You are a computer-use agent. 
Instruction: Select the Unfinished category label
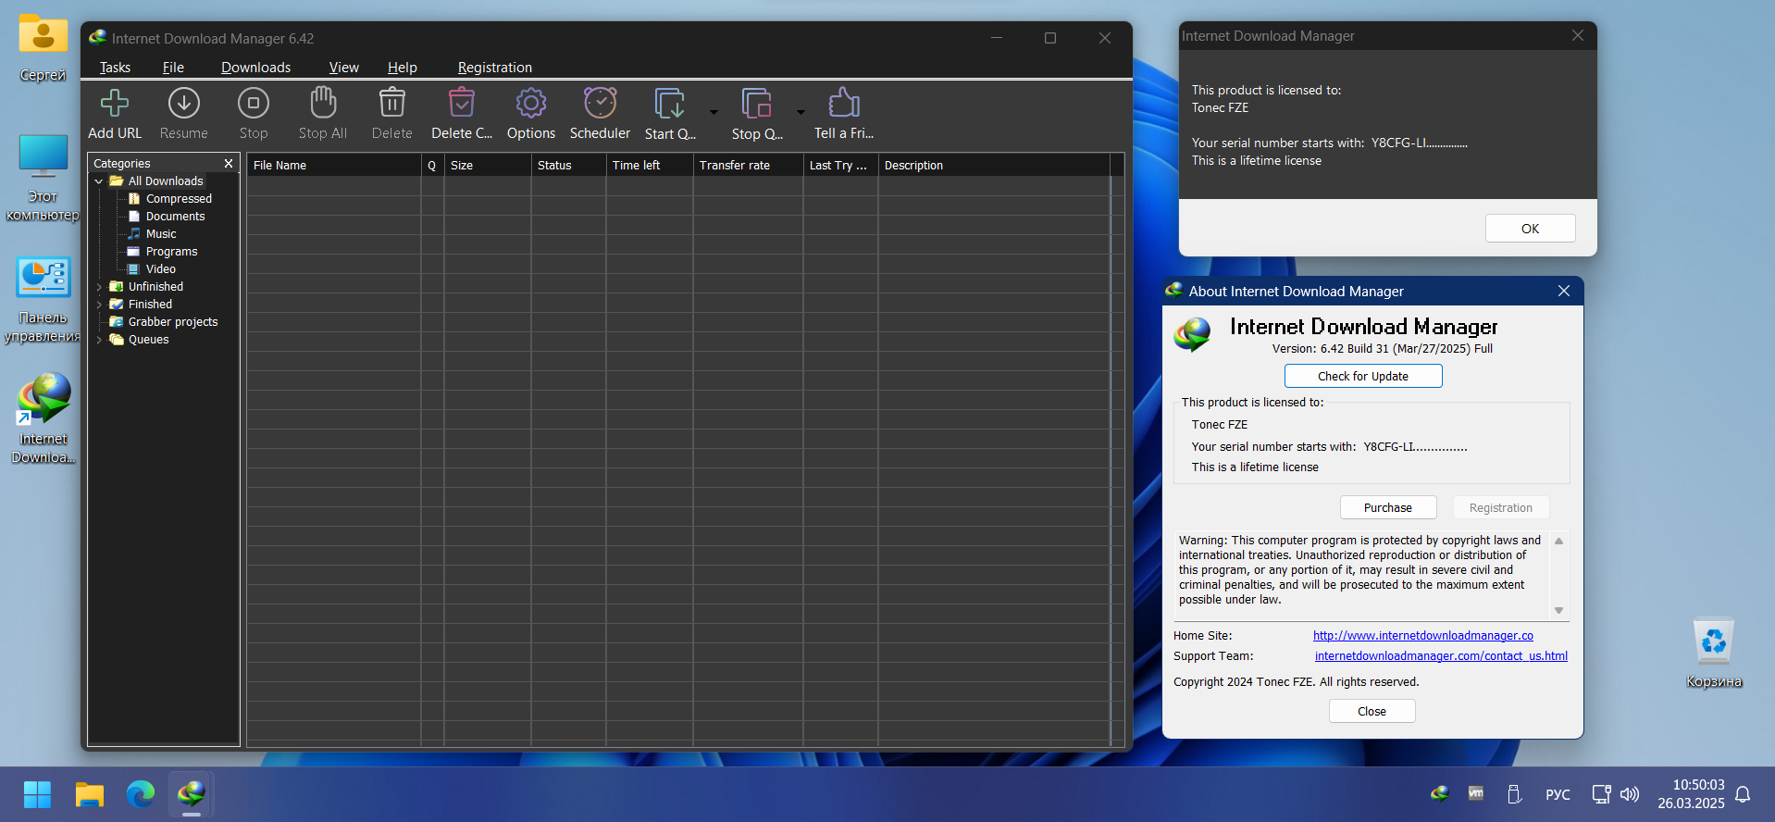155,287
